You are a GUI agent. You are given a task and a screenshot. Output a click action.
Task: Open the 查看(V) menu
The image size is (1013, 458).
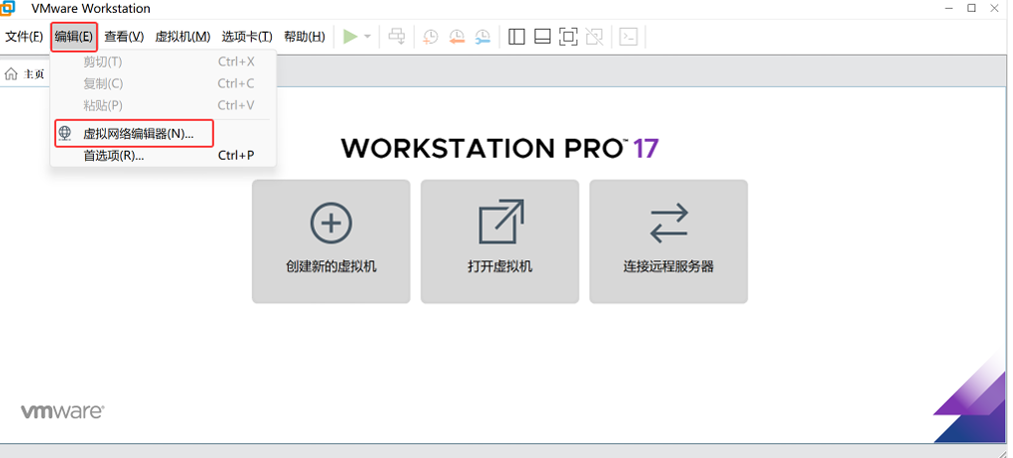pos(124,37)
